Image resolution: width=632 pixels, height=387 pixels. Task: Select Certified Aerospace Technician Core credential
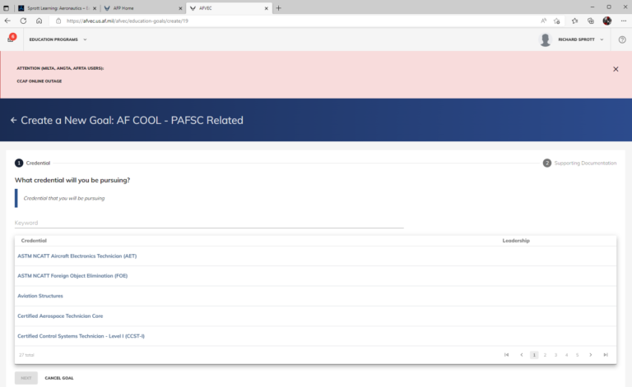click(x=60, y=316)
